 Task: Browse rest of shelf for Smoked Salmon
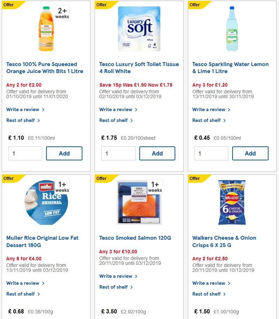pos(116,287)
